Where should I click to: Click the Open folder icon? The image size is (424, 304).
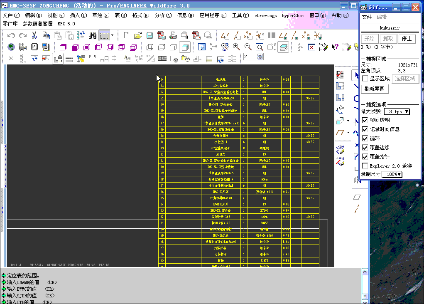pyautogui.click(x=138, y=35)
